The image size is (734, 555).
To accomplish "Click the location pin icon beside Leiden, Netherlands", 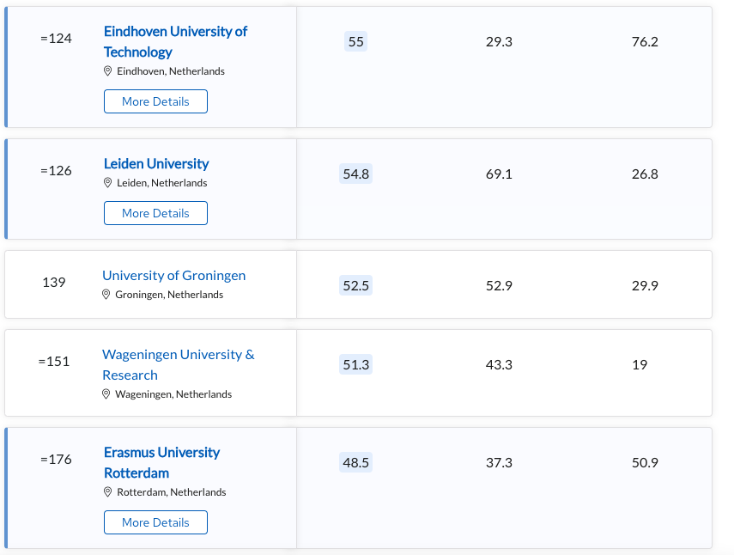I will [107, 183].
